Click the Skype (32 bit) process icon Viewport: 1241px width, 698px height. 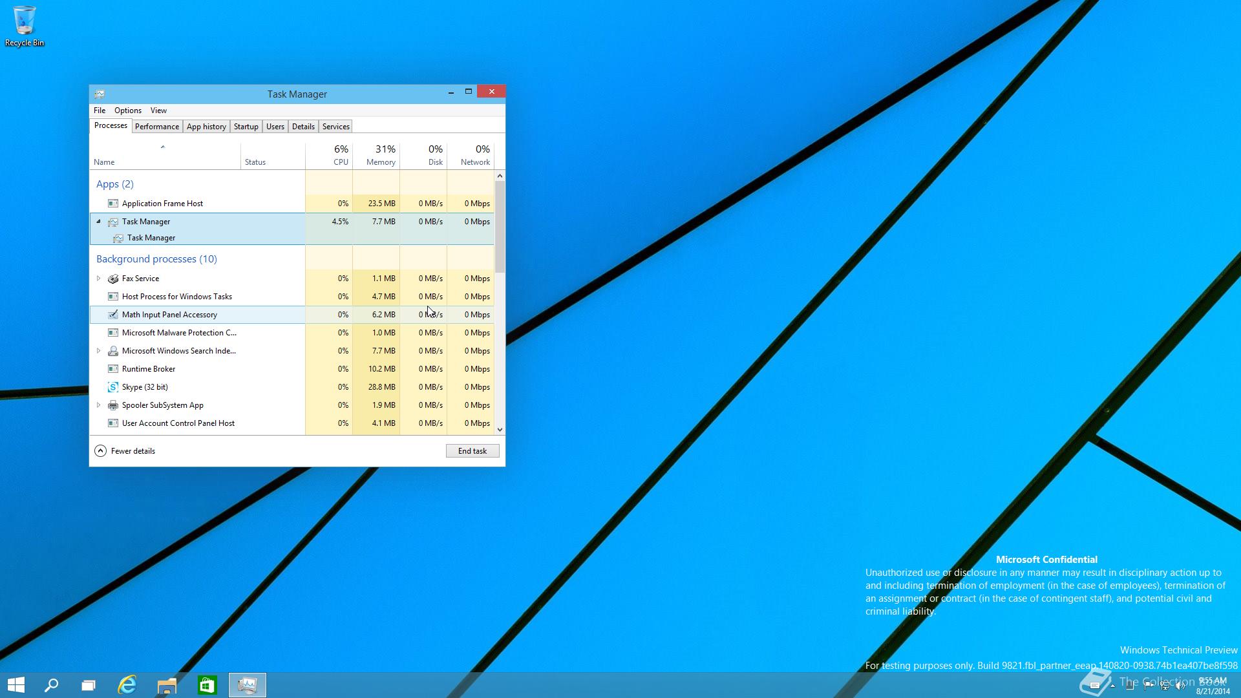pyautogui.click(x=113, y=387)
